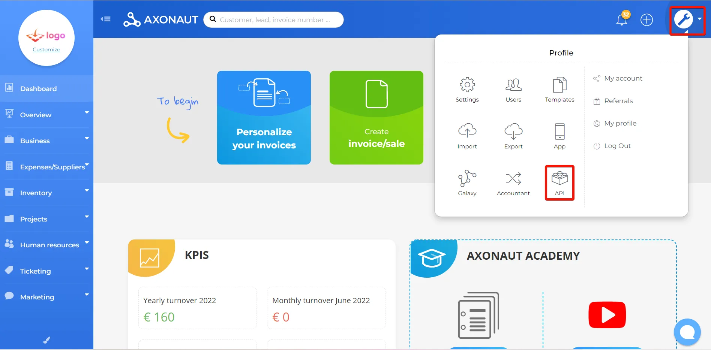Collapse the sidebar with the menu toggle icon

click(105, 19)
